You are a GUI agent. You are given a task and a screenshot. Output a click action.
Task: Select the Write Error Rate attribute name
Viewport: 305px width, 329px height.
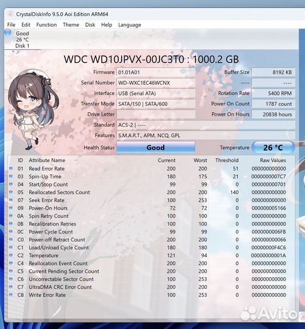47,295
